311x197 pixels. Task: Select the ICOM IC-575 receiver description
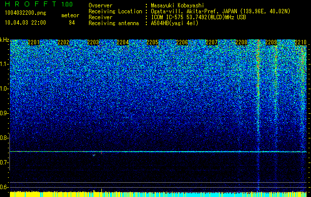point(198,17)
